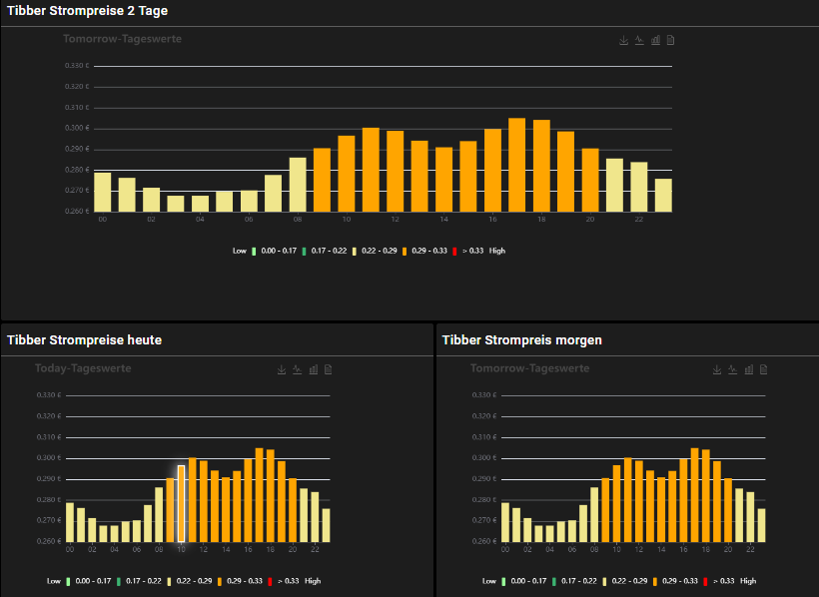
Task: Click the highlighted hour 10 bar in the heute chart
Action: pos(181,503)
